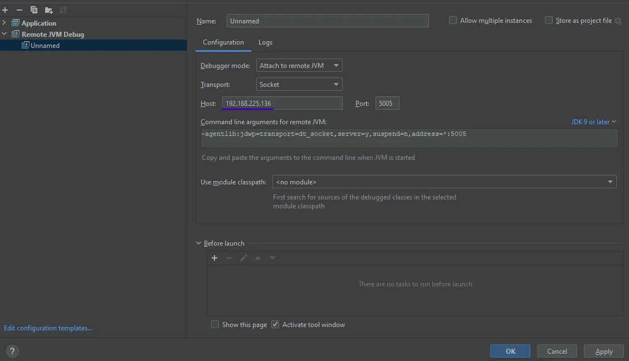Uncheck Activate tool window

275,324
